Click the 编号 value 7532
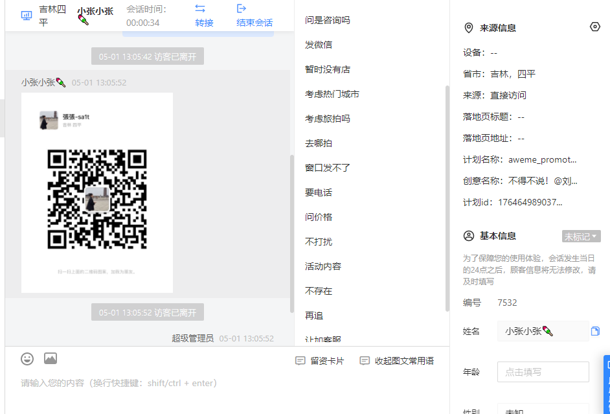The image size is (610, 414). click(507, 303)
